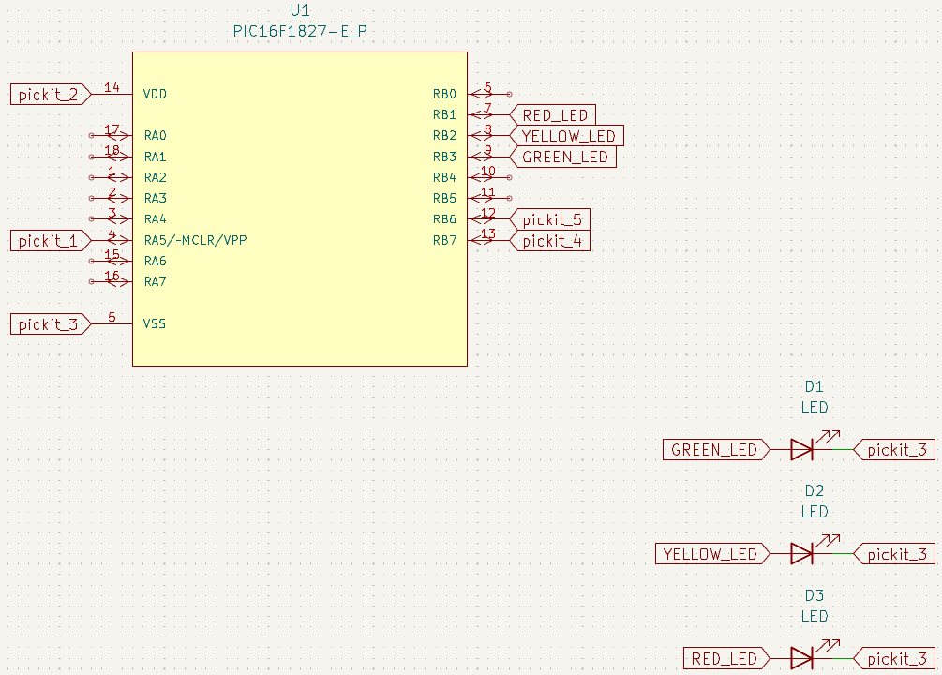Click the LED value text under D3

point(814,616)
